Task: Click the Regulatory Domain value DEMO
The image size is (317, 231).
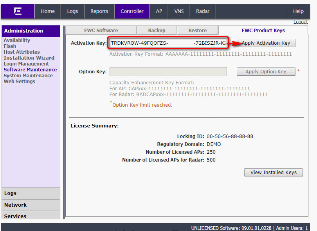Action: click(x=214, y=144)
